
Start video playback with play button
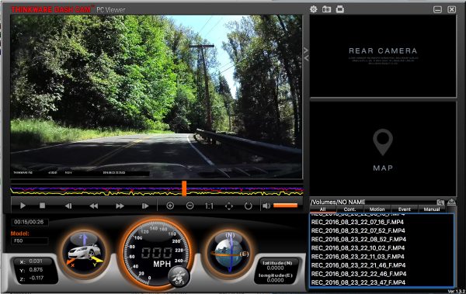pos(23,206)
